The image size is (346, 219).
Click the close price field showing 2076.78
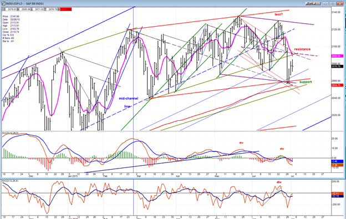(53, 9)
